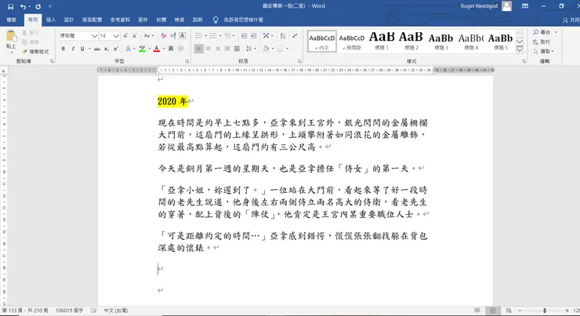
Task: Switch to Read Mode view in the status bar
Action: coord(477,311)
